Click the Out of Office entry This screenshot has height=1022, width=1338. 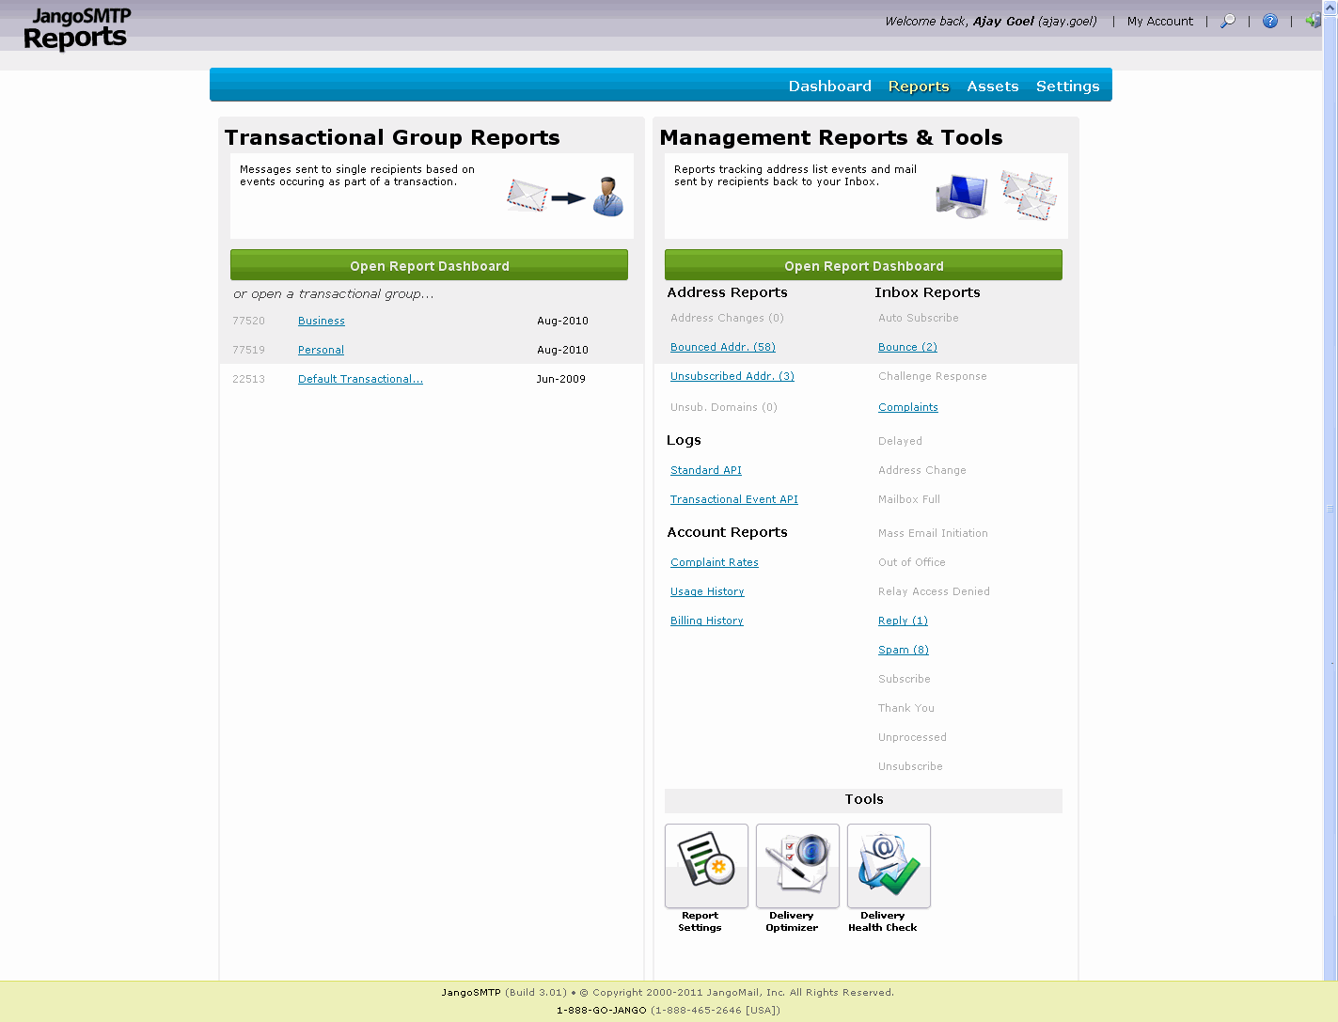911,562
